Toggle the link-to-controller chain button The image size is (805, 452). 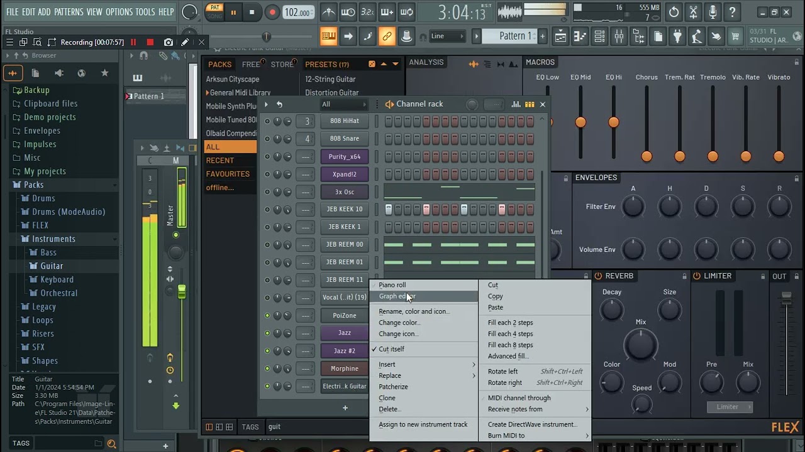tap(387, 36)
